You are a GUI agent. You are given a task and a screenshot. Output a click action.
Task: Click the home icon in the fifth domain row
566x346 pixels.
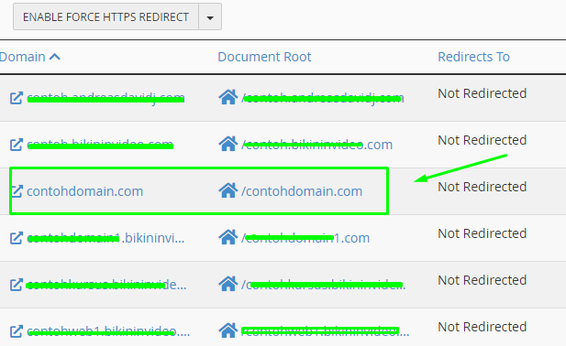point(228,284)
